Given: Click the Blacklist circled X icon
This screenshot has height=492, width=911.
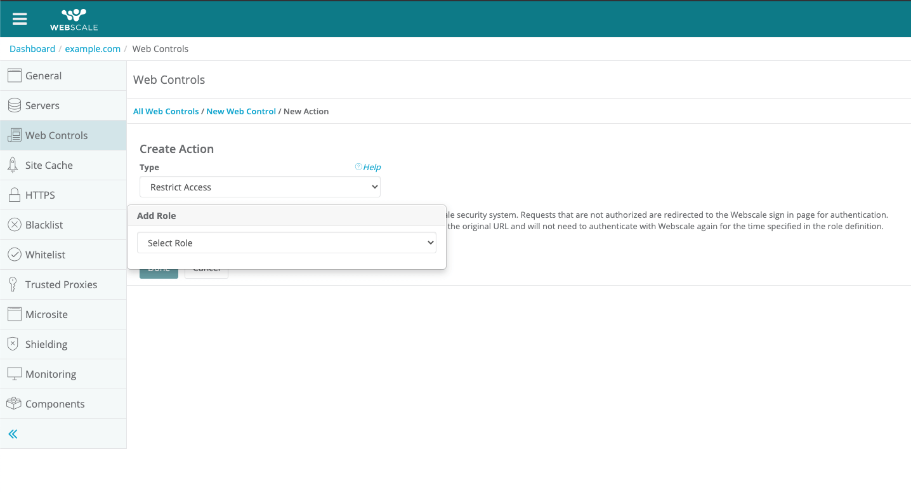Looking at the screenshot, I should coord(14,225).
